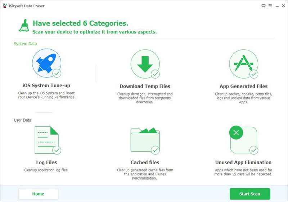The width and height of the screenshot is (288, 202).
Task: Select the iOS System Tune-up rocket icon
Action: click(46, 63)
